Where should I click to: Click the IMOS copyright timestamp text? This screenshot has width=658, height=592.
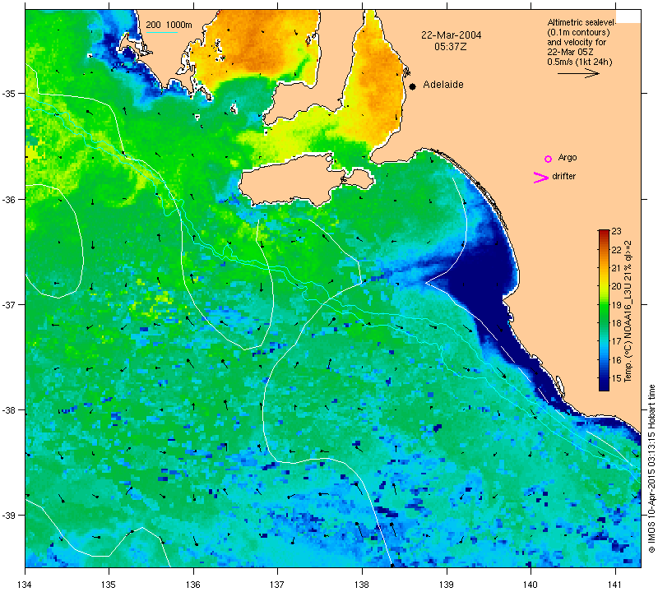coord(651,468)
